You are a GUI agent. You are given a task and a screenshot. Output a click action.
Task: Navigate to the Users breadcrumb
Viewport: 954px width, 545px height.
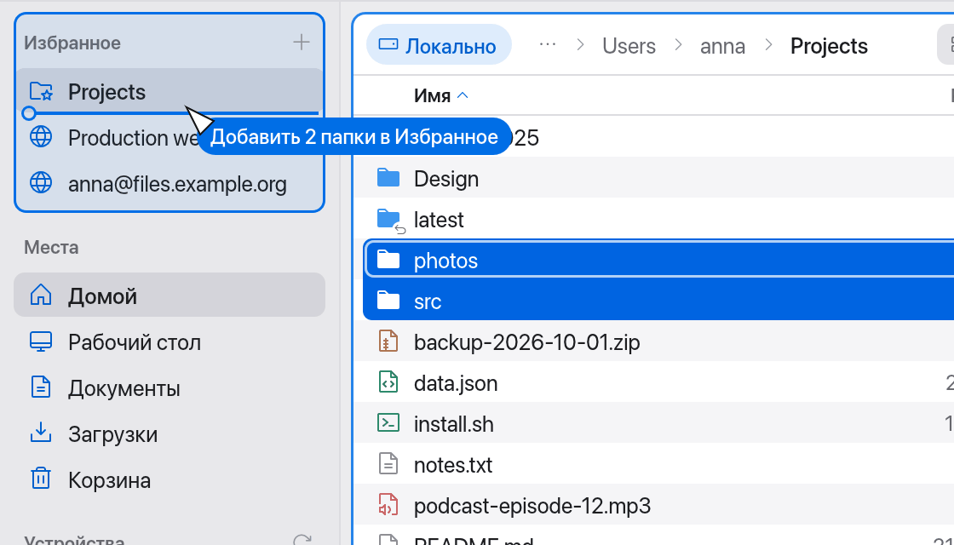point(629,46)
